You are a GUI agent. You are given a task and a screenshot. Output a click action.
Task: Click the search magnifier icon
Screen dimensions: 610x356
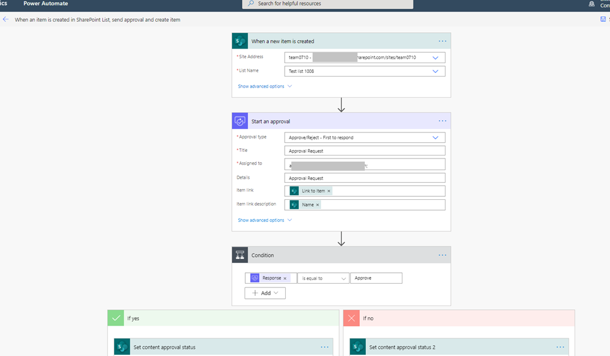click(x=251, y=3)
